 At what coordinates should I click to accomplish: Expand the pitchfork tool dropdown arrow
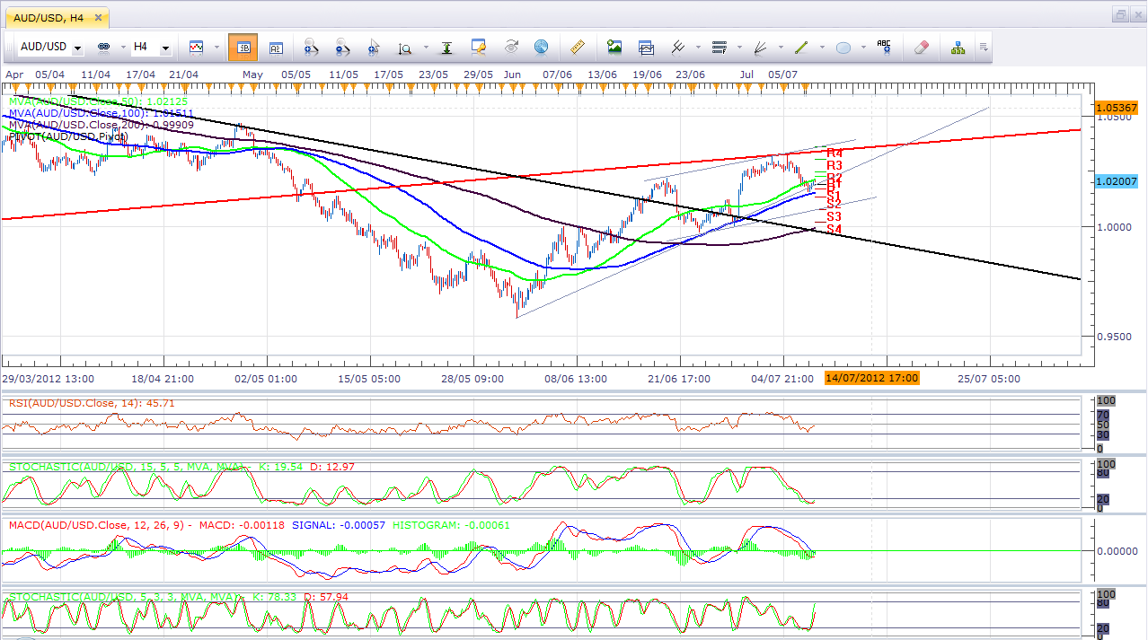[x=696, y=48]
